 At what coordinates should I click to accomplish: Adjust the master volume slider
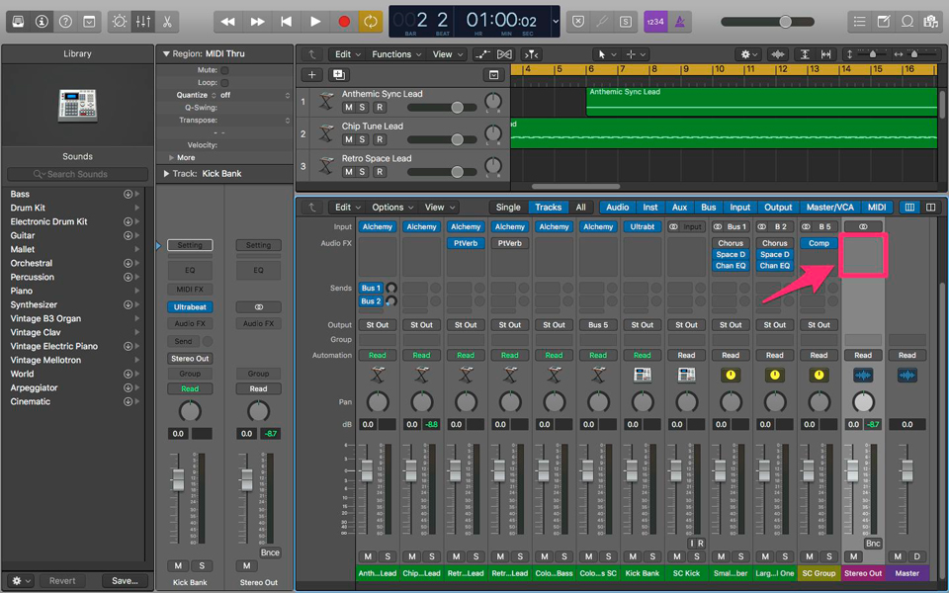click(785, 22)
